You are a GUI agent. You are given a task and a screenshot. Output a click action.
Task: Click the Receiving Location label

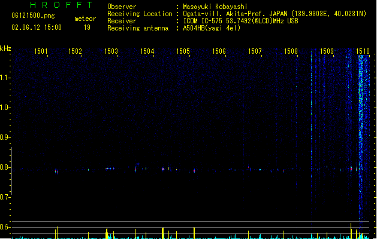(x=140, y=14)
